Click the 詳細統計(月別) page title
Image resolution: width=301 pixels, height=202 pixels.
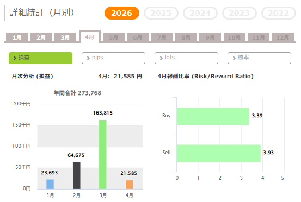[x=42, y=12]
